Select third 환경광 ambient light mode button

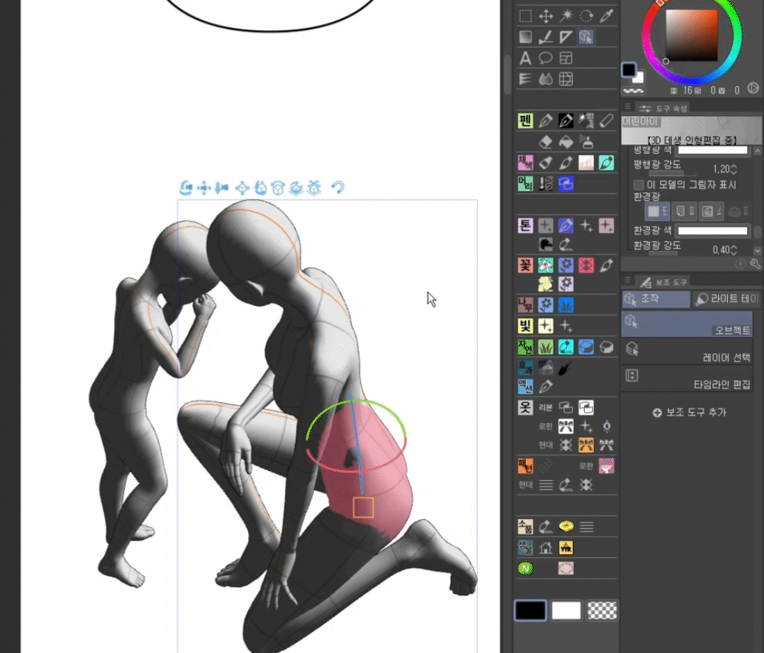click(711, 211)
